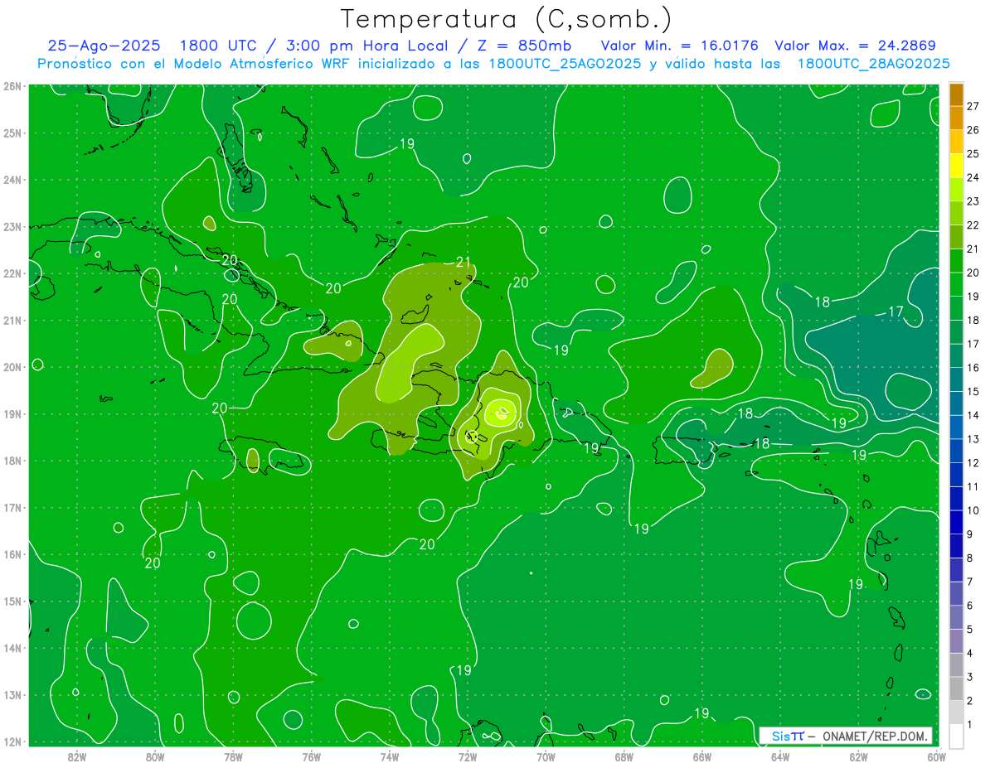The image size is (995, 768).
Task: Click the '20N' latitude axis label
Action: coord(12,367)
